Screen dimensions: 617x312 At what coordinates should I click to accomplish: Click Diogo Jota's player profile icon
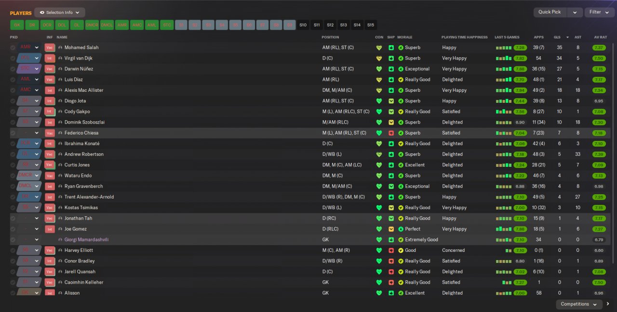60,101
